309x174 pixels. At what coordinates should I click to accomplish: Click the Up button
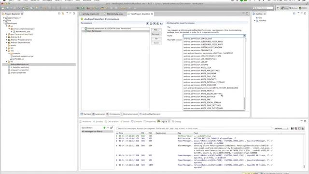pyautogui.click(x=156, y=39)
